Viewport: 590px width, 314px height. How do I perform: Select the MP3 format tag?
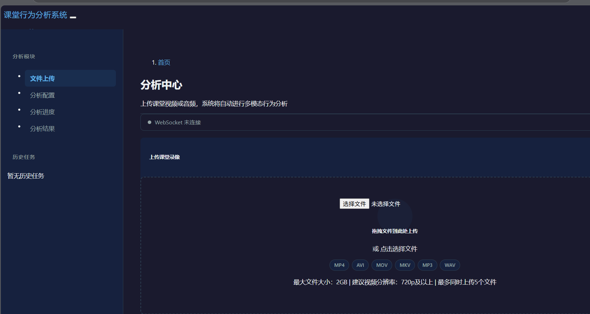coord(427,265)
